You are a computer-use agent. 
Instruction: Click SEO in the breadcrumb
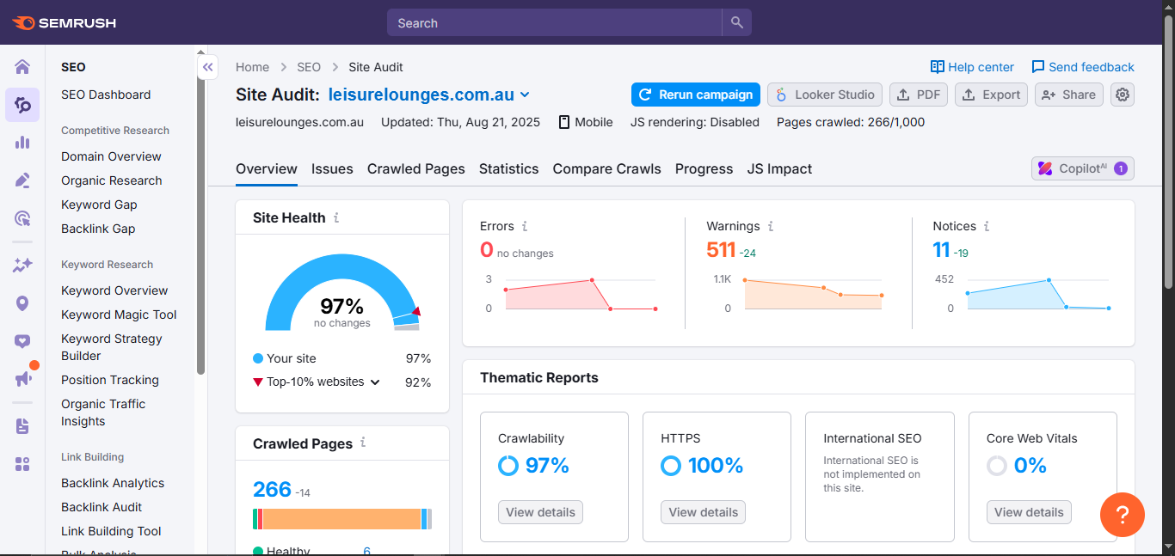[x=309, y=67]
